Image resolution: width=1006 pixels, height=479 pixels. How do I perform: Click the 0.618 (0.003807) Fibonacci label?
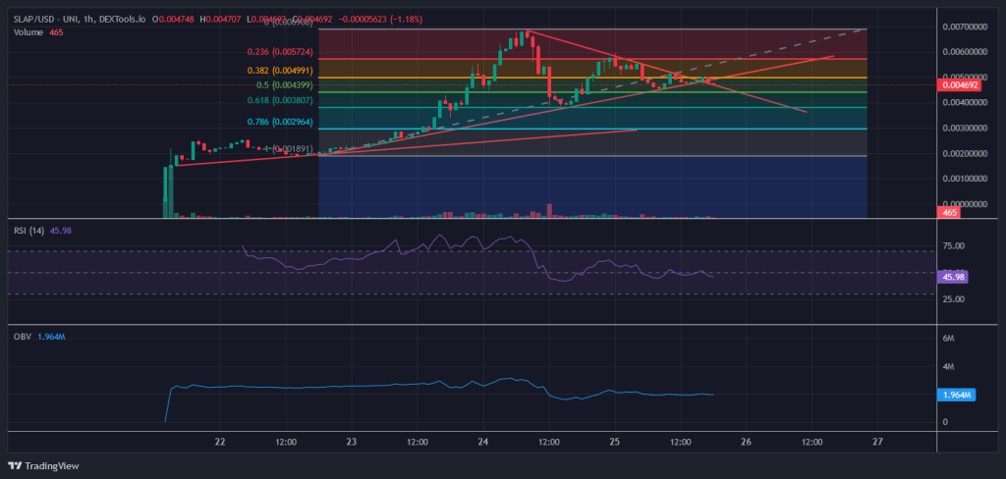(x=280, y=100)
